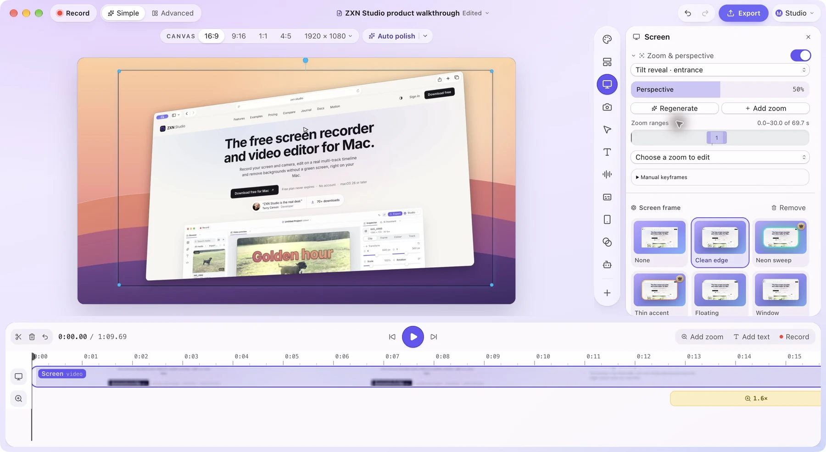
Task: Click the scissors split tool
Action: [x=18, y=337]
